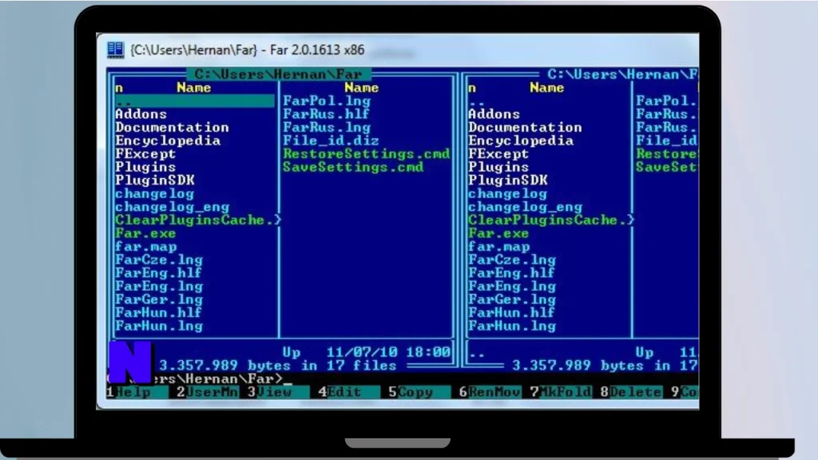This screenshot has height=460, width=818.
Task: Select Encyclopedia folder in the right panel
Action: (x=521, y=141)
